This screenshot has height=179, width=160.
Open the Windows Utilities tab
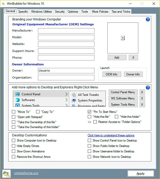click(41, 12)
